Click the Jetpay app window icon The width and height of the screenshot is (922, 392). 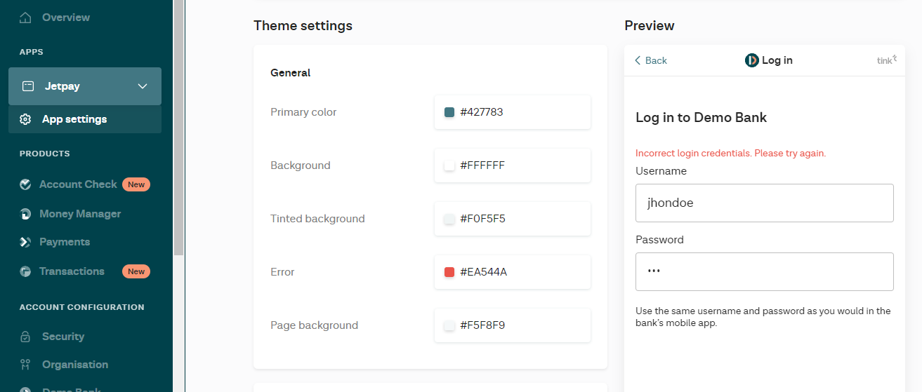(x=28, y=86)
